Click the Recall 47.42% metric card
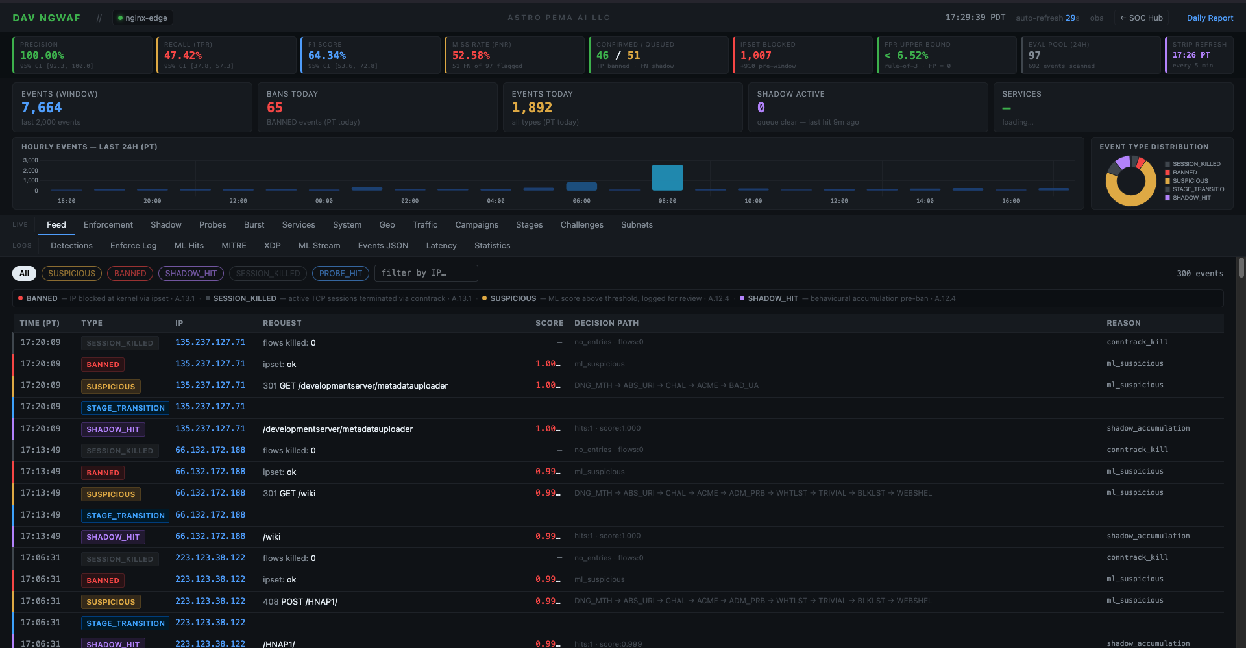The height and width of the screenshot is (648, 1246). point(226,55)
